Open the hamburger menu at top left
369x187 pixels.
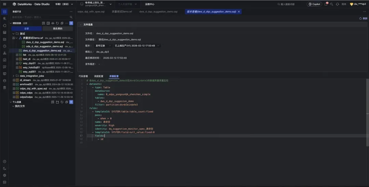pyautogui.click(x=4, y=4)
